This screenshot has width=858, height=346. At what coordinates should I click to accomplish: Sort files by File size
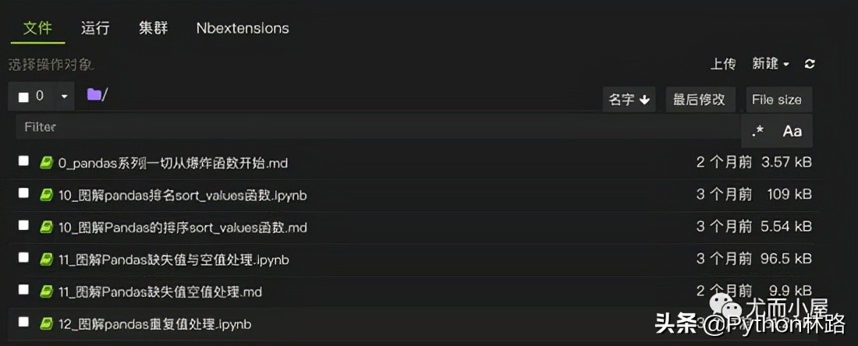coord(776,100)
